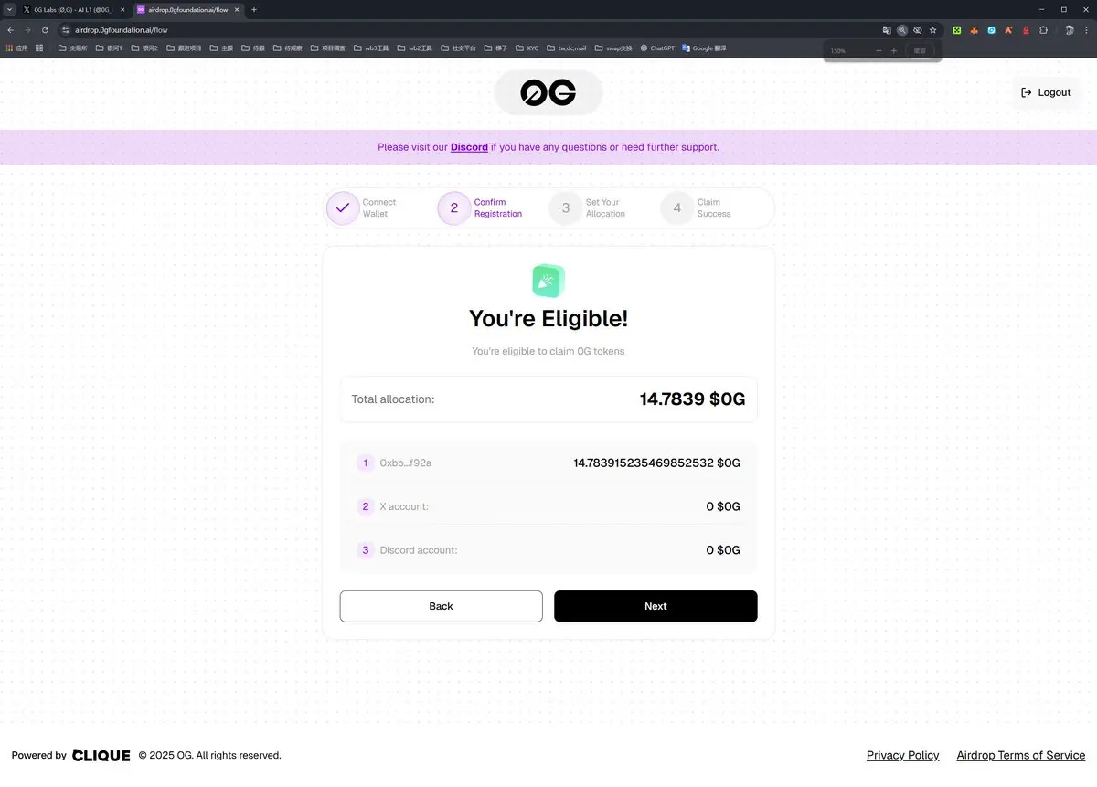1097x787 pixels.
Task: Open the browser extensions puzzle icon
Action: 1043,30
